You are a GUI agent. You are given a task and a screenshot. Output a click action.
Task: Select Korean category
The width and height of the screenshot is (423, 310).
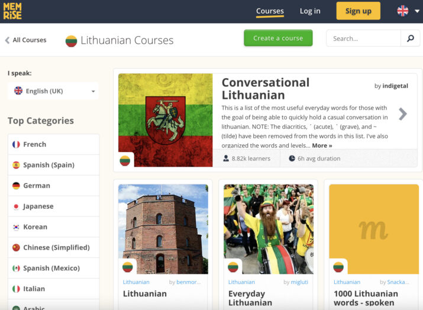[53, 227]
